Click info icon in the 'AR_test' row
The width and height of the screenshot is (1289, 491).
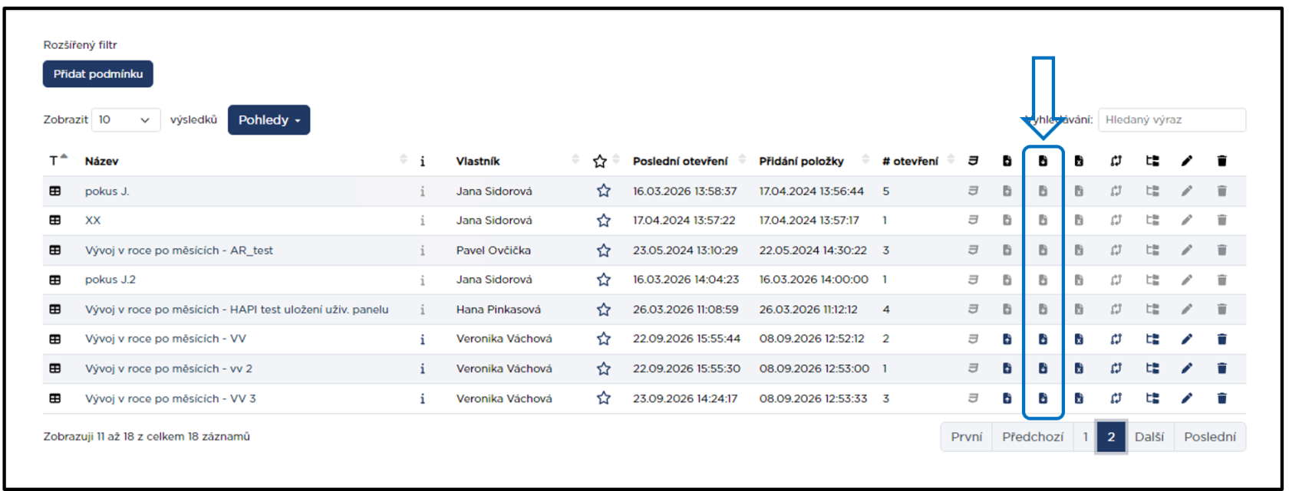pyautogui.click(x=423, y=250)
